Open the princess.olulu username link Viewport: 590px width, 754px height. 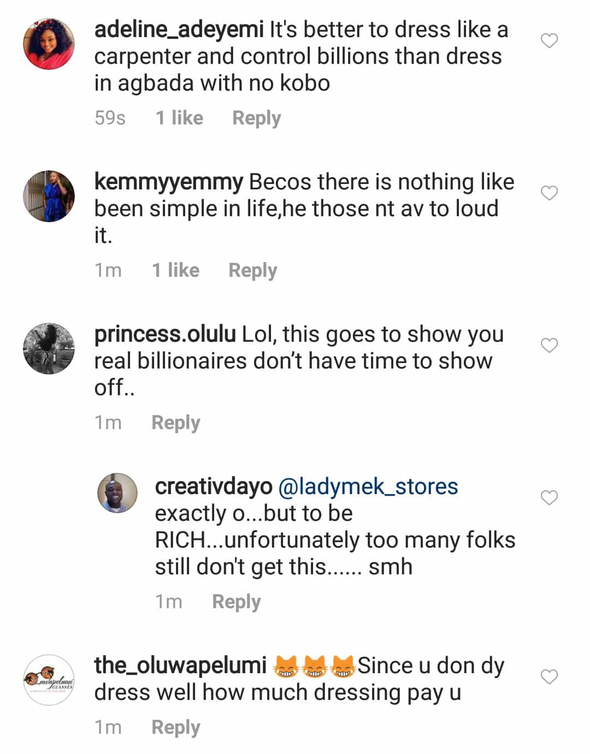(165, 334)
